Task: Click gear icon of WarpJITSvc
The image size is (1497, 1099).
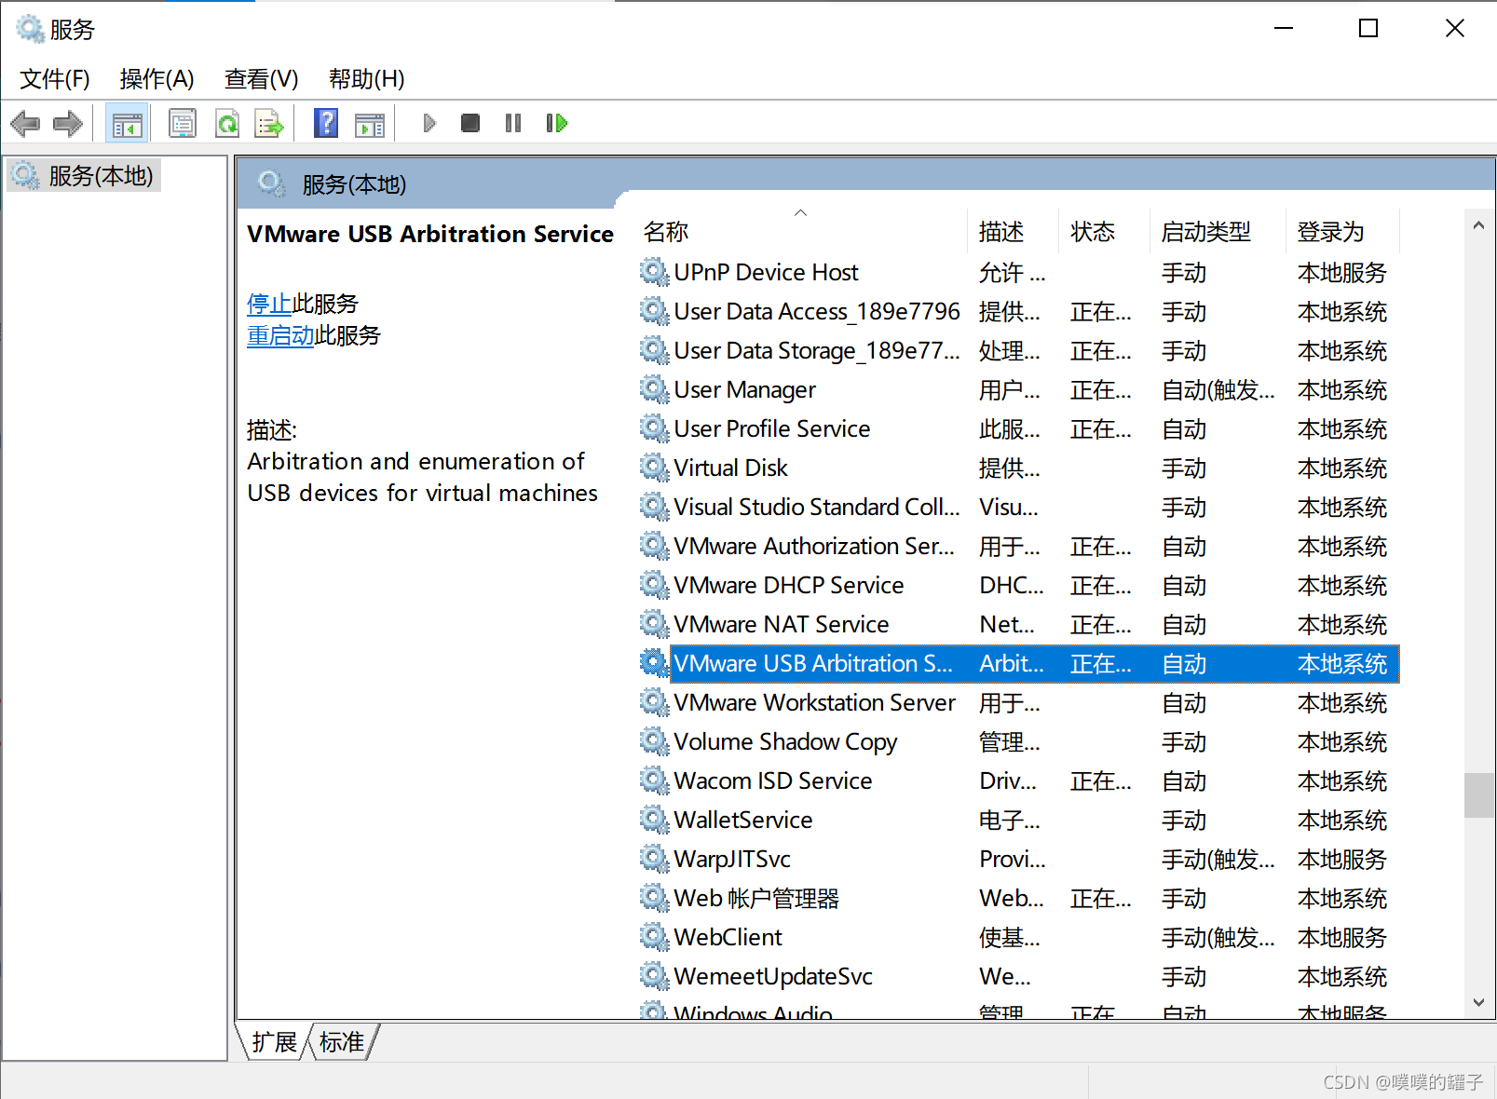Action: (x=654, y=859)
